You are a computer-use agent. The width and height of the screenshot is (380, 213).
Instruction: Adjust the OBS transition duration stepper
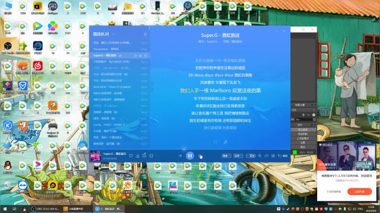tap(315, 119)
